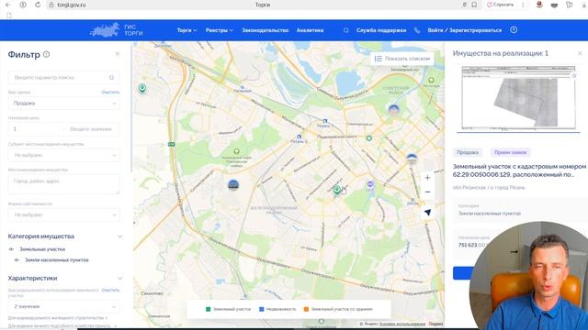Click the 751 623 starting price value
Viewport: 588px width, 330px height.
[x=471, y=245]
